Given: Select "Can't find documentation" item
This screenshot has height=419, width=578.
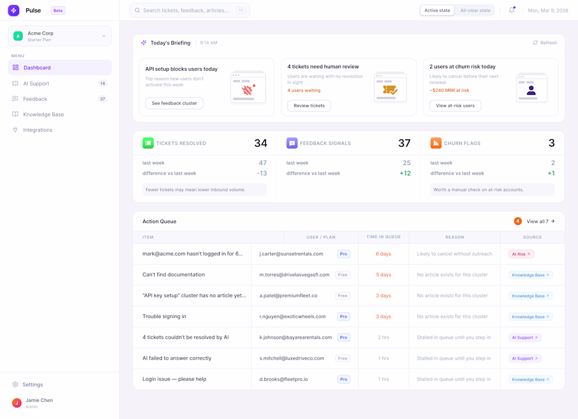Looking at the screenshot, I should tap(173, 274).
